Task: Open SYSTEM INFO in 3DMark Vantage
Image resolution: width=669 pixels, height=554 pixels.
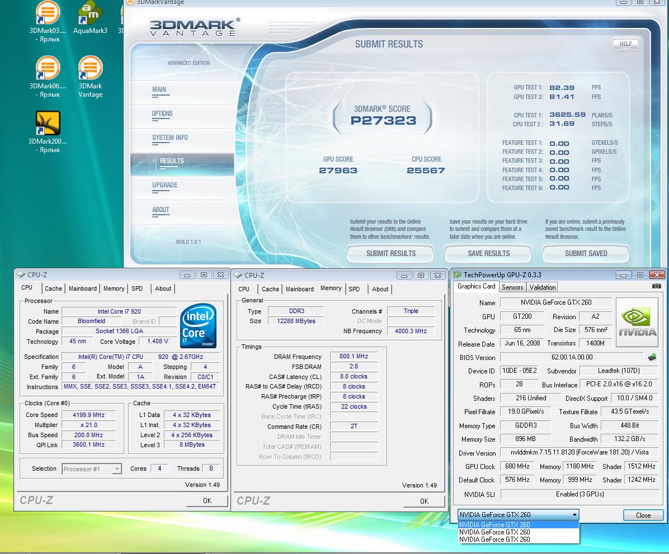Action: coord(170,138)
